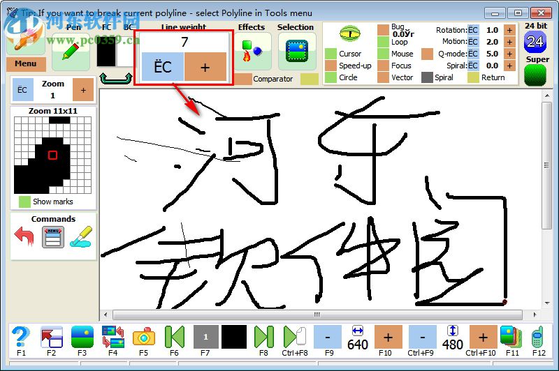
Task: Click the F2 window arrow icon
Action: 52,337
